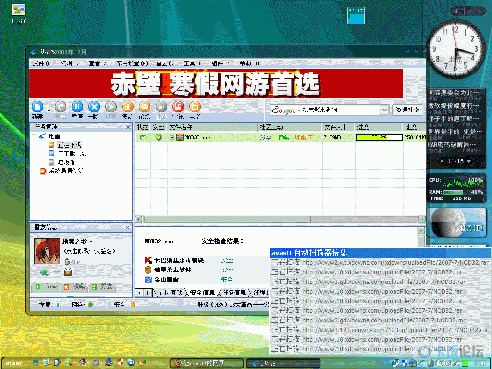This screenshot has height=369, width=492.
Task: Click the green security shield for NOD32.rar
Action: tap(159, 137)
